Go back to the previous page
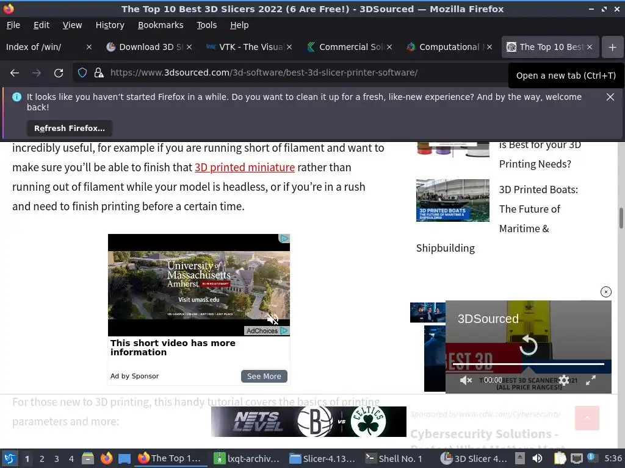Screen dimensions: 625x468 point(15,73)
